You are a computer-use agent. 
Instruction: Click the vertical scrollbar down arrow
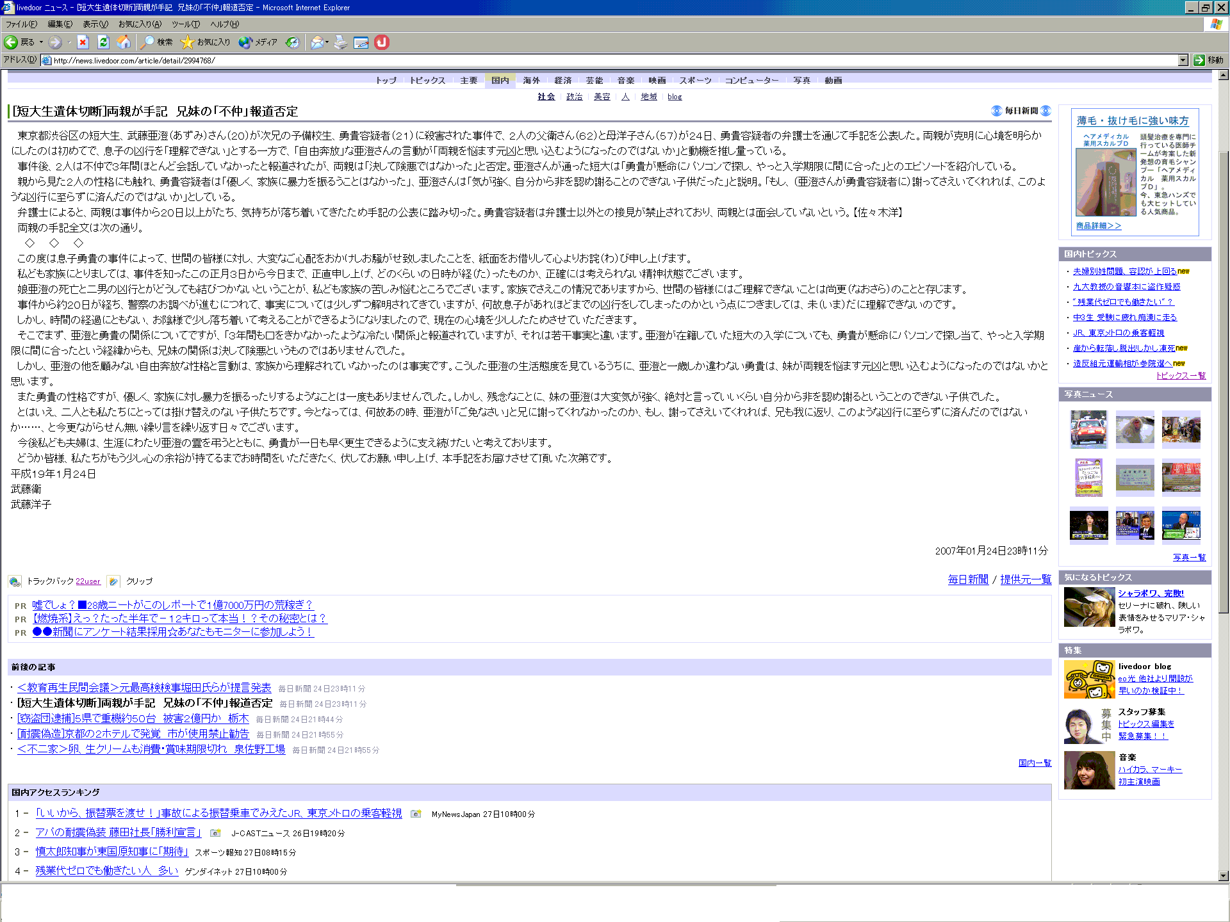pyautogui.click(x=1223, y=875)
